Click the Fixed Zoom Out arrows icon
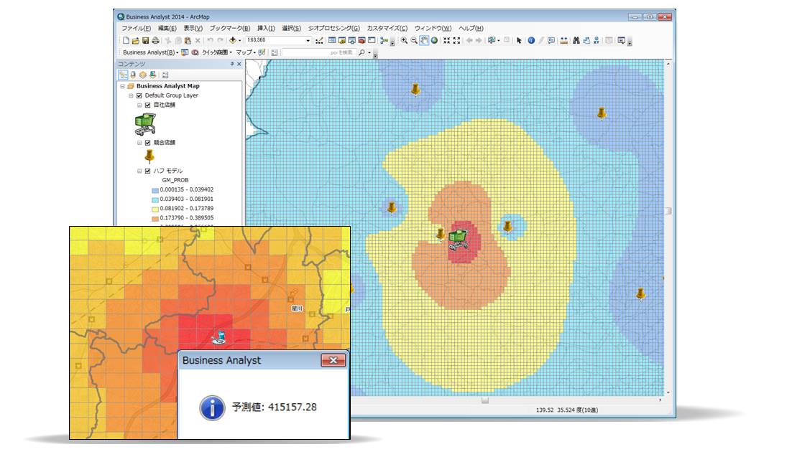The height and width of the screenshot is (457, 787). (x=456, y=41)
